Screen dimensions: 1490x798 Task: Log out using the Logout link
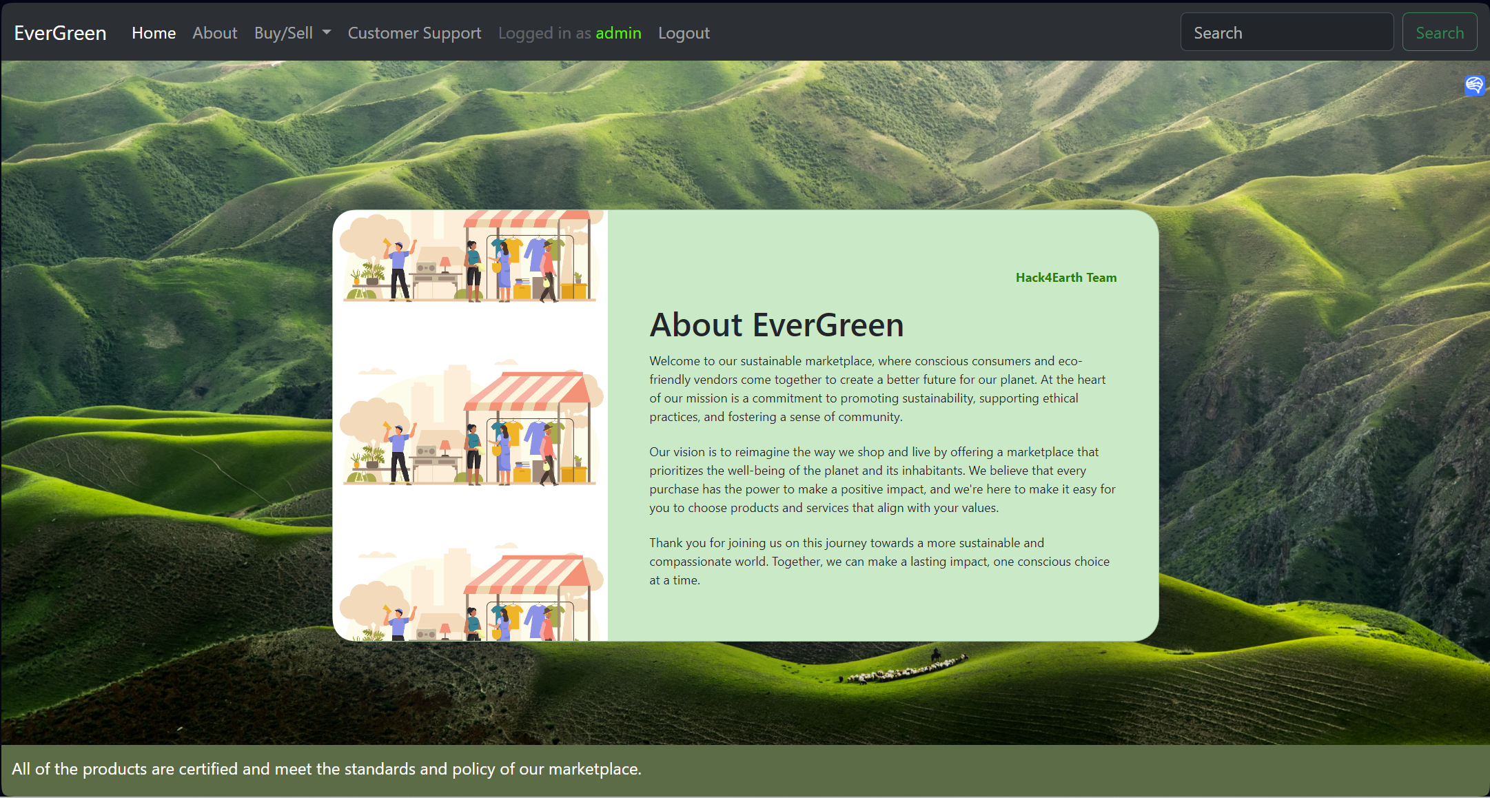click(684, 33)
